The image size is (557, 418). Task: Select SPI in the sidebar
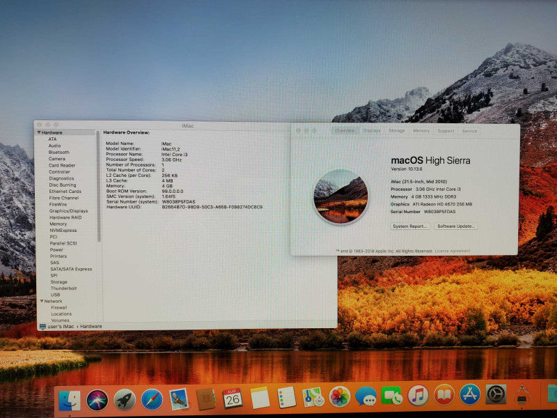(x=54, y=275)
